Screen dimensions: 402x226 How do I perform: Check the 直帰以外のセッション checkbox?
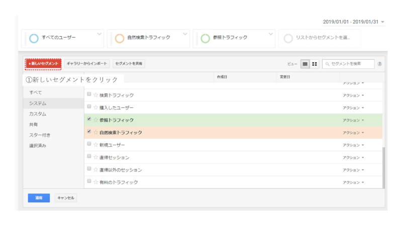coord(89,169)
